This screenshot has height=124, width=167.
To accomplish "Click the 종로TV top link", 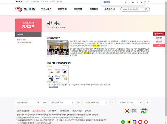I will (x=52, y=2).
